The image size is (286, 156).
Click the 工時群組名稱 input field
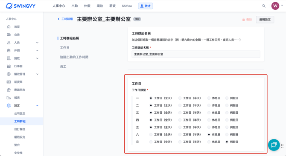196,54
